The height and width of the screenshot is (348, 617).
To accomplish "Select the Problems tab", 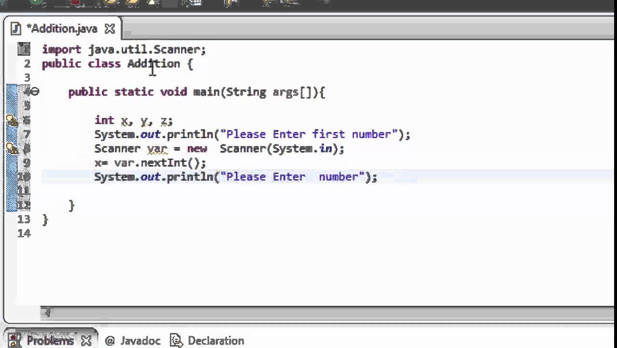I will point(50,341).
